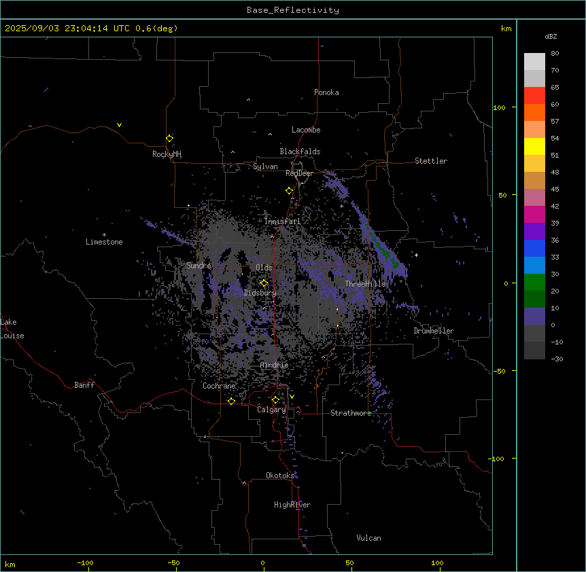Click the Limestone label

(104, 242)
